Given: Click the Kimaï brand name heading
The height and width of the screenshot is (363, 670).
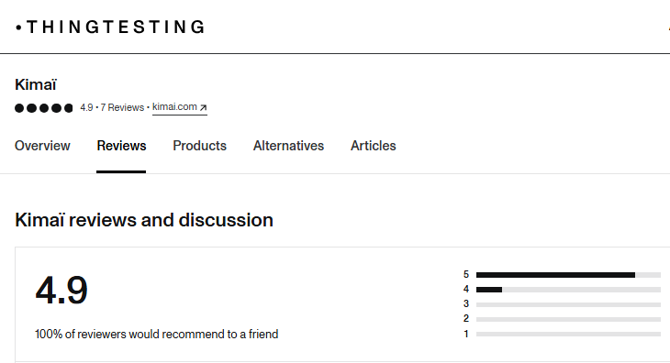Looking at the screenshot, I should click(x=36, y=84).
